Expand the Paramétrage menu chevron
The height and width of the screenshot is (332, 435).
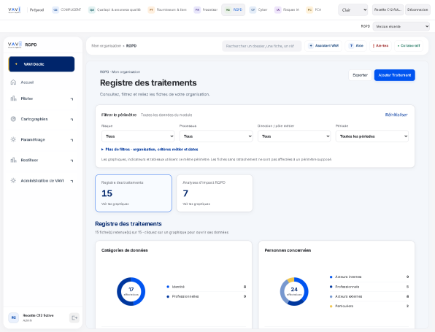point(72,140)
